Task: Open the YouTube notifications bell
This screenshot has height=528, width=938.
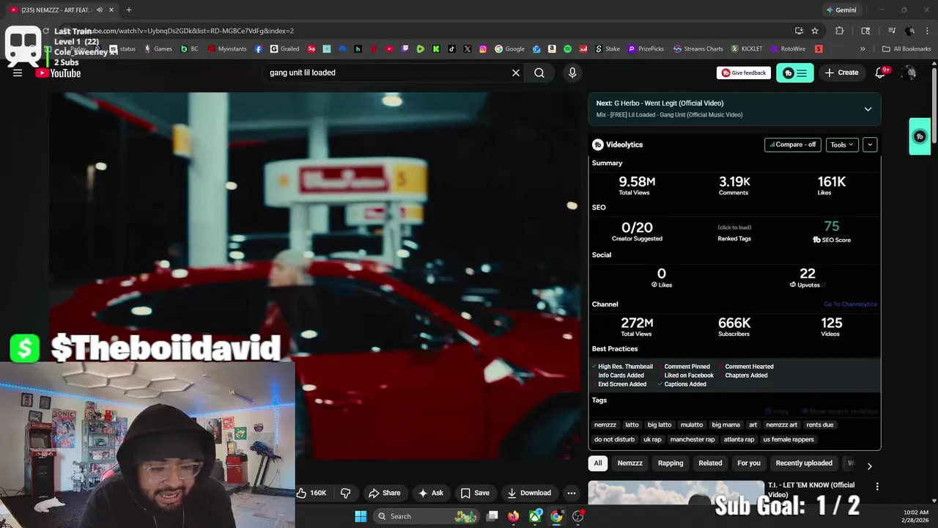Action: (882, 73)
